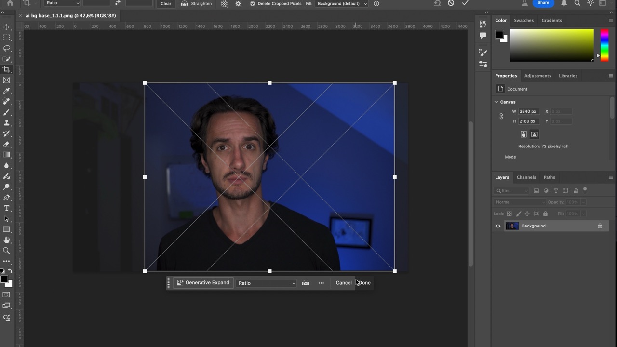Viewport: 617px width, 347px height.
Task: Toggle the width-height link constraint icon
Action: coord(501,116)
